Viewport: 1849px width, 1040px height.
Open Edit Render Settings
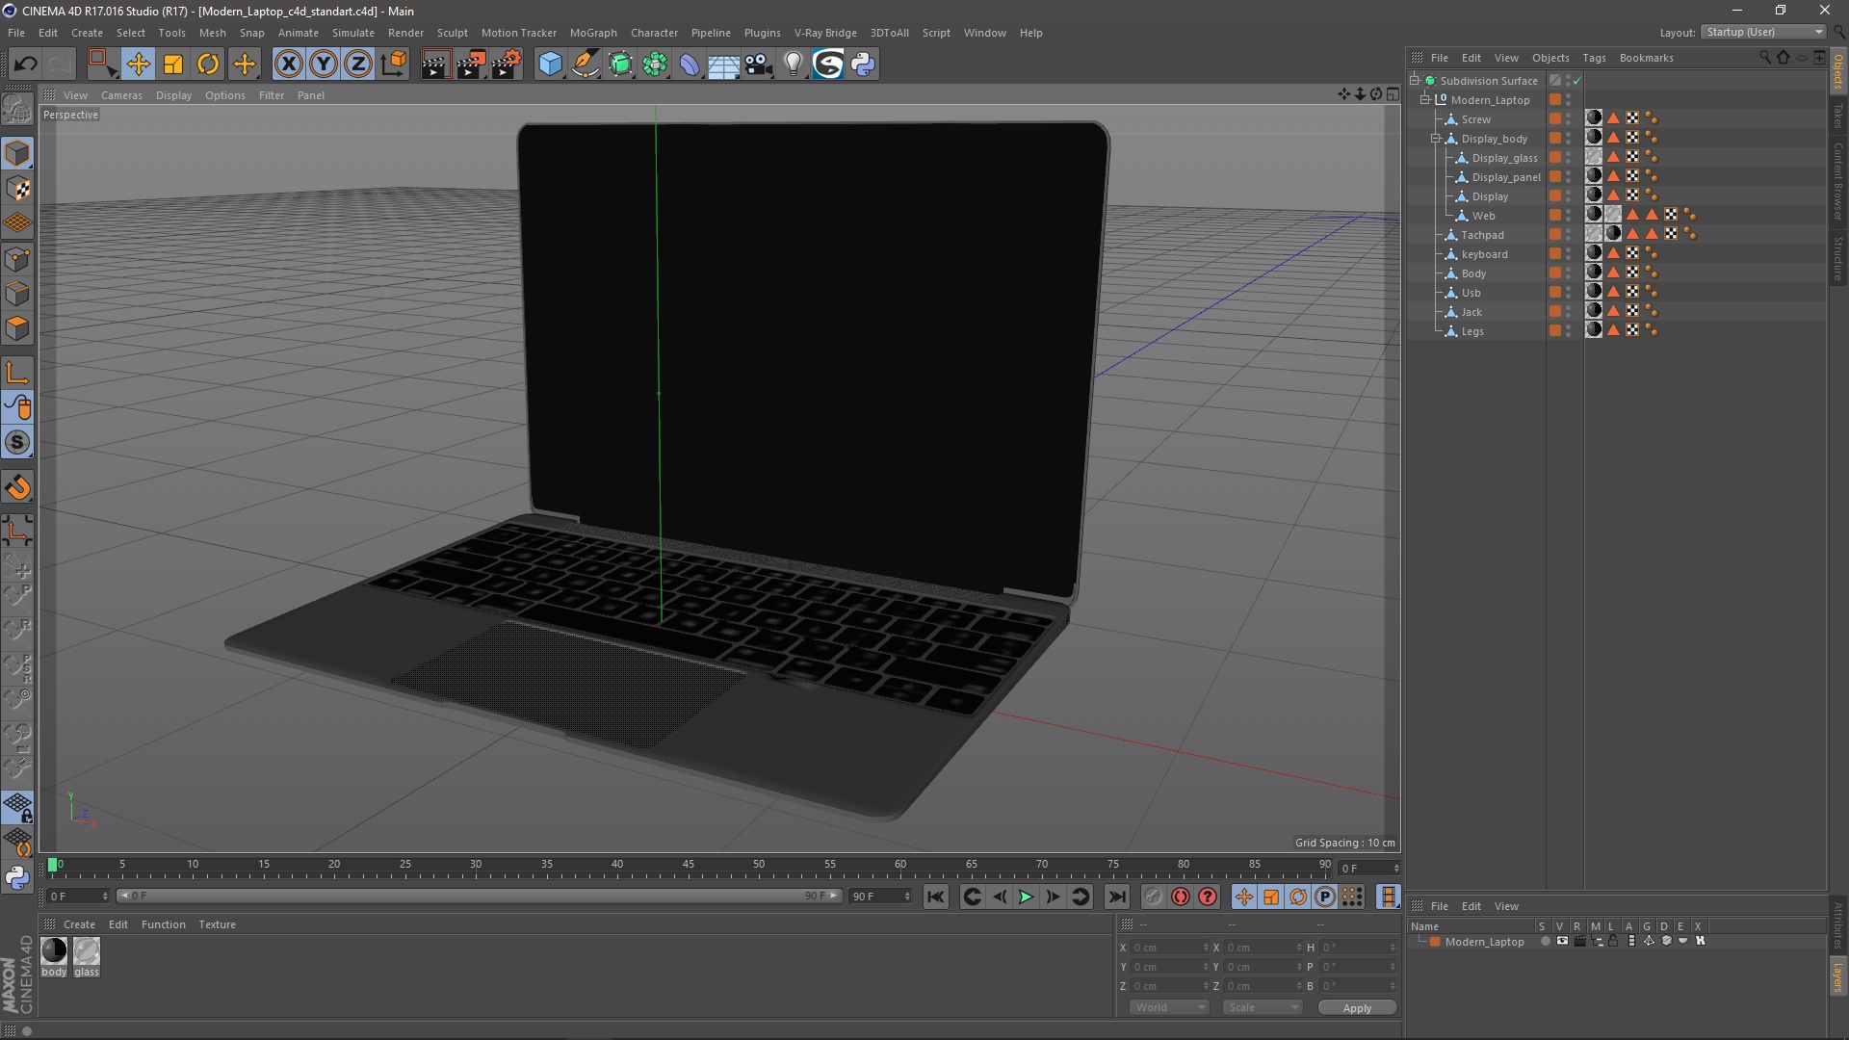point(507,65)
